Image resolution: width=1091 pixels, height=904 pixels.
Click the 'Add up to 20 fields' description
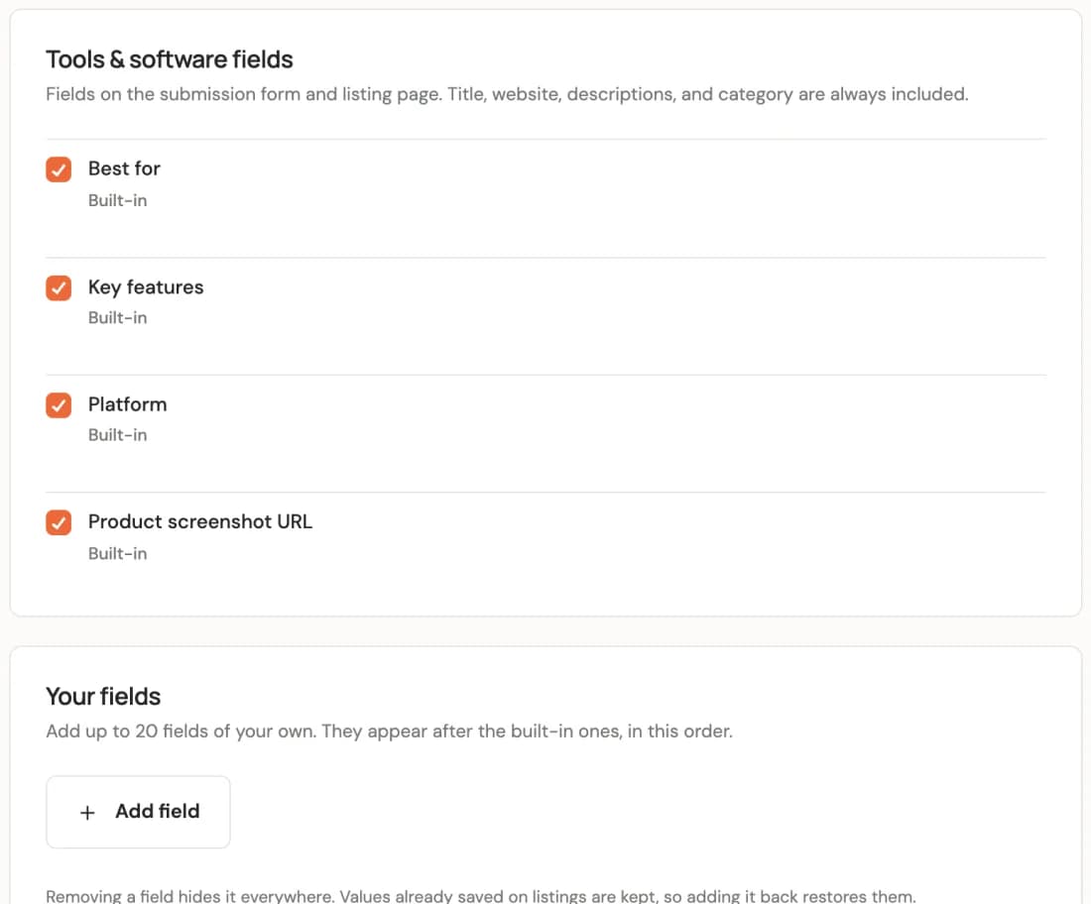pos(389,732)
